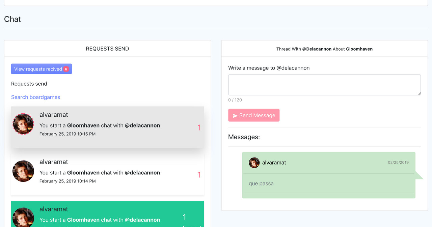This screenshot has height=227, width=432.
Task: Select the chat dated February 25, 2019 10:15 PM
Action: coord(108,127)
